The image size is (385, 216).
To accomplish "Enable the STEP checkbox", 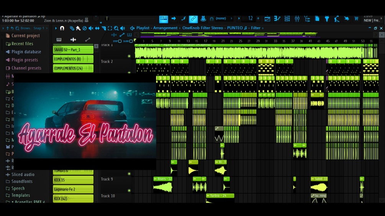I will (120, 41).
